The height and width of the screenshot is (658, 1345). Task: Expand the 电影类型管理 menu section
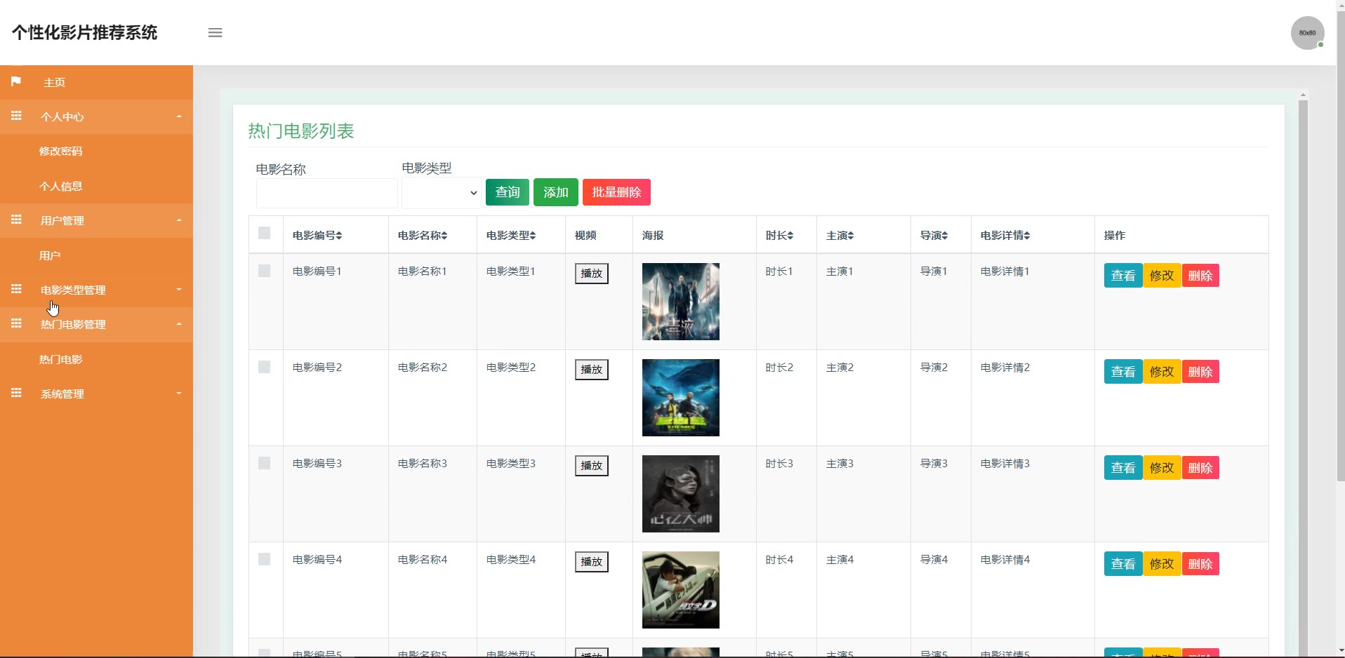click(96, 290)
